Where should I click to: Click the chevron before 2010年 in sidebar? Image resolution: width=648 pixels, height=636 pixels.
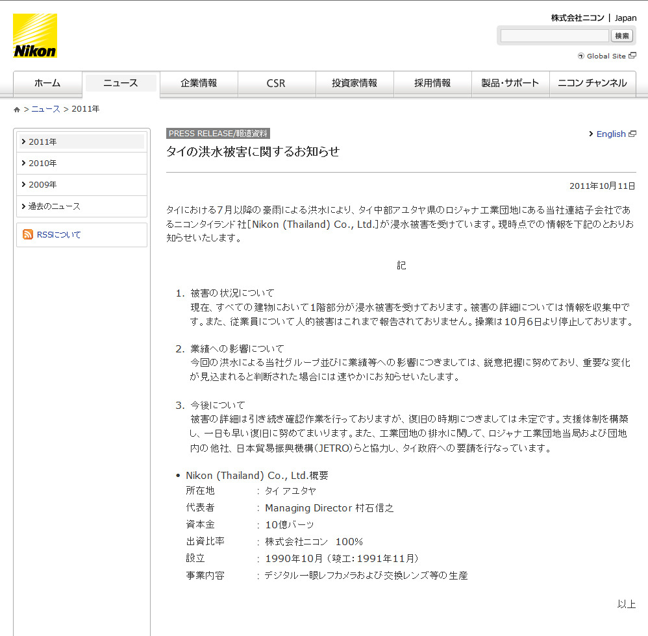coord(23,163)
